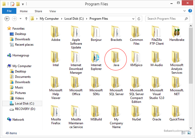Switch to the View ribbon tab

pyautogui.click(x=53, y=11)
